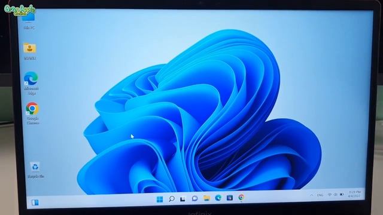This screenshot has width=383, height=215.
Task: Open the volume speaker tray icon
Action: click(x=336, y=195)
